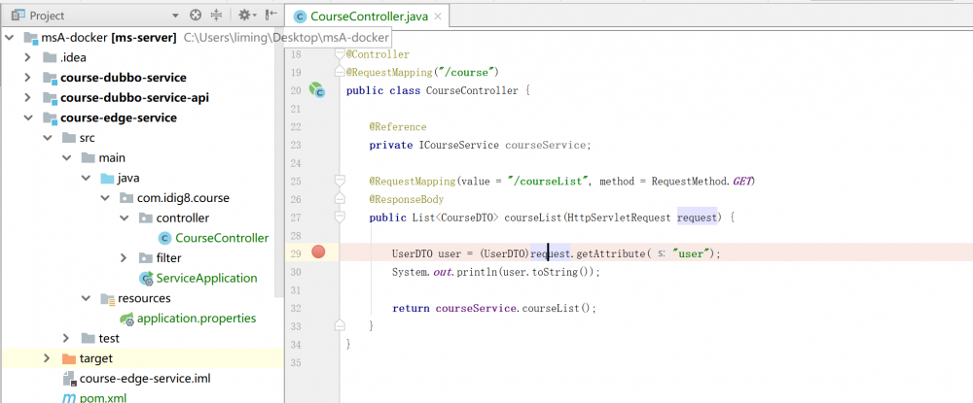Expand the target folder
The image size is (973, 403).
[x=47, y=357]
